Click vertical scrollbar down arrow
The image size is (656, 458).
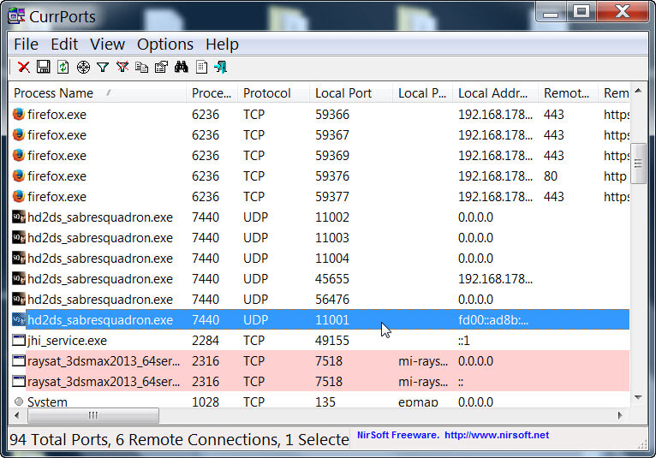pyautogui.click(x=638, y=397)
